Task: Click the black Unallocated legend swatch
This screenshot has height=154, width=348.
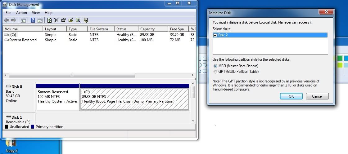Action: tap(7, 127)
